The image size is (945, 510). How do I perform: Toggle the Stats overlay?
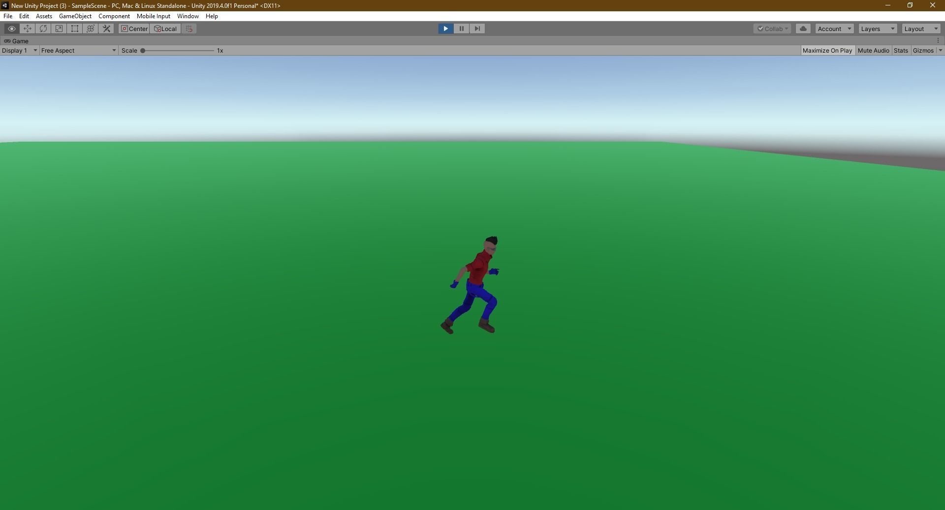901,51
